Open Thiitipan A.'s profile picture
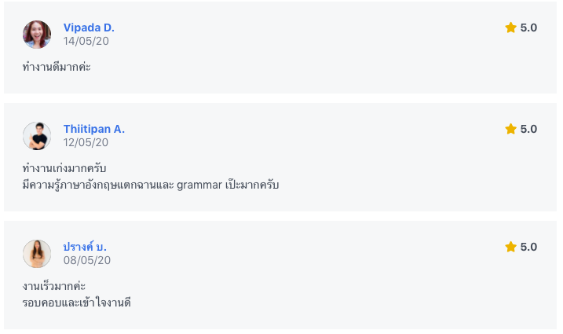 pos(37,136)
